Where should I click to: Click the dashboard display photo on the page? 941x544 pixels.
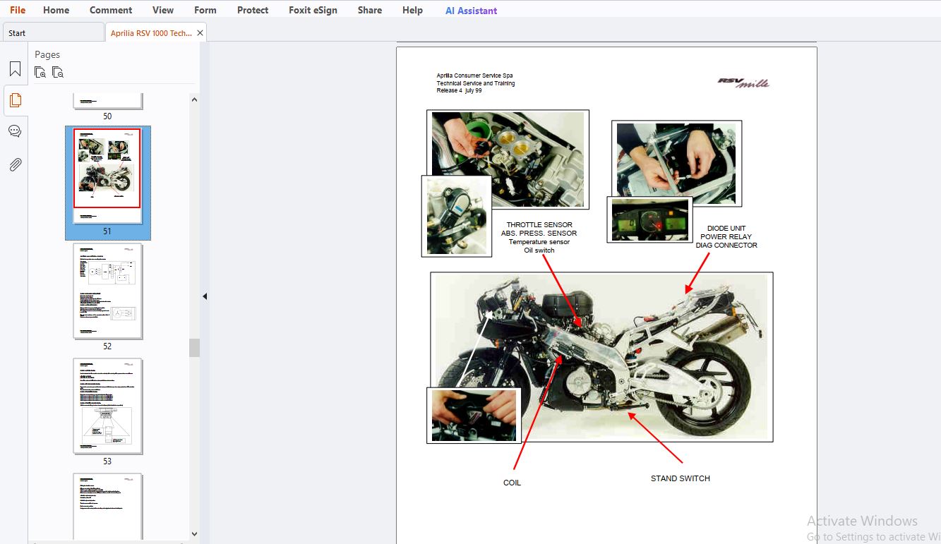650,219
